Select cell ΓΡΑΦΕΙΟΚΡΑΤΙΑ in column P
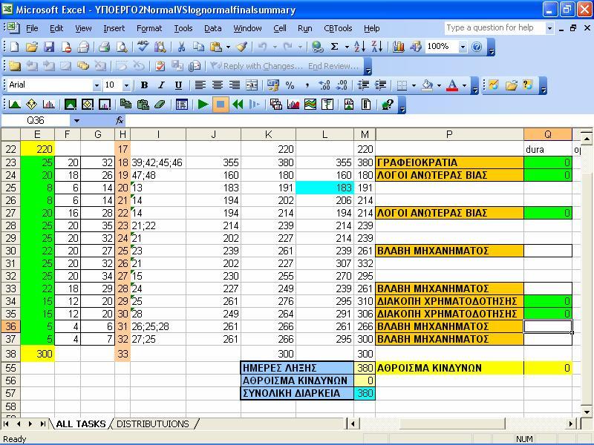594x445 pixels. [449, 162]
